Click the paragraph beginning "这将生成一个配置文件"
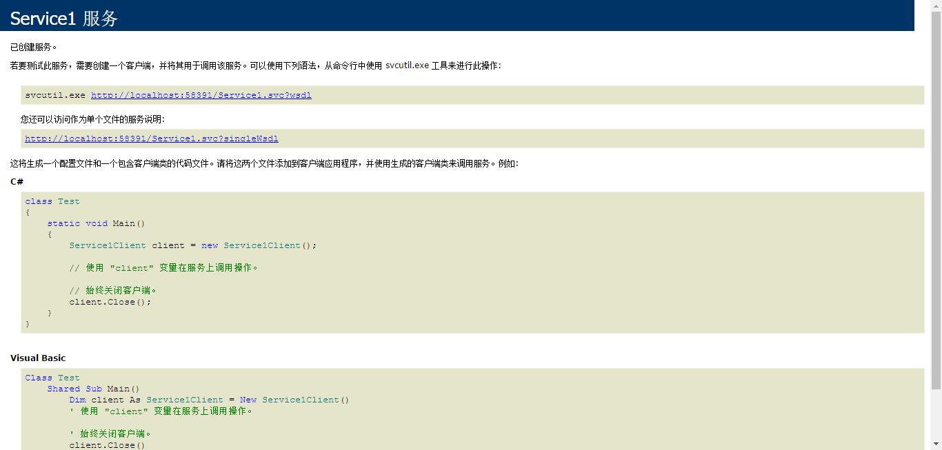 click(x=264, y=164)
